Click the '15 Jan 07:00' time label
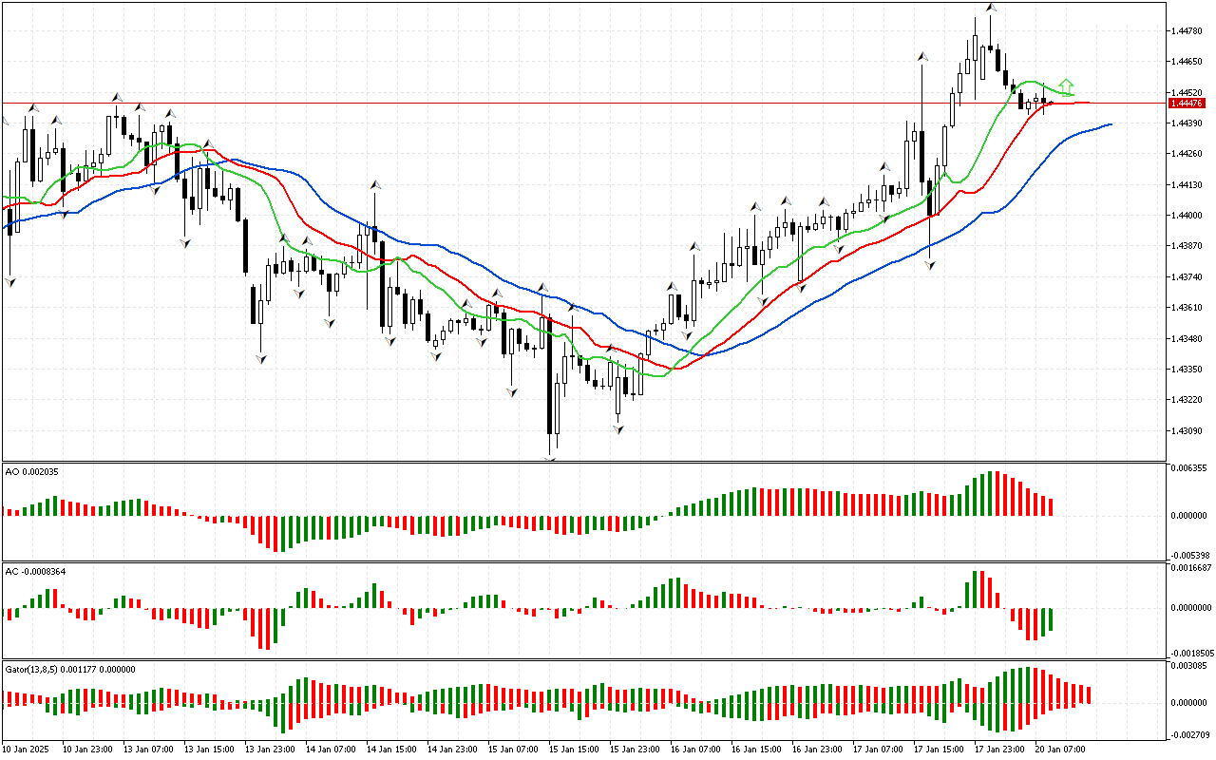Screen dimensions: 1216x760 [x=513, y=750]
